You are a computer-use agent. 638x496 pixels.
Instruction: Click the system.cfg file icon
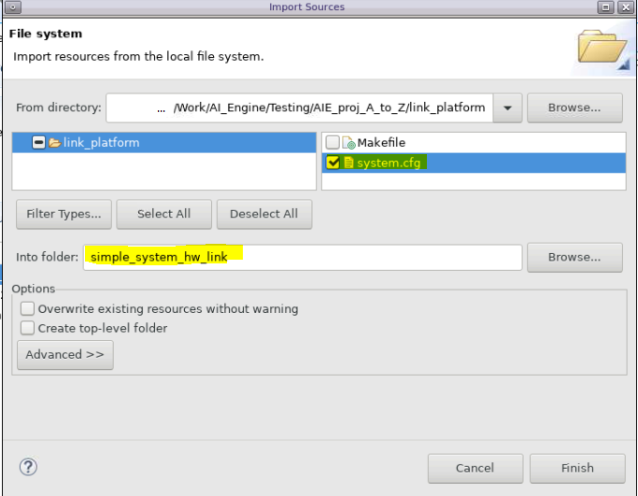(x=348, y=163)
